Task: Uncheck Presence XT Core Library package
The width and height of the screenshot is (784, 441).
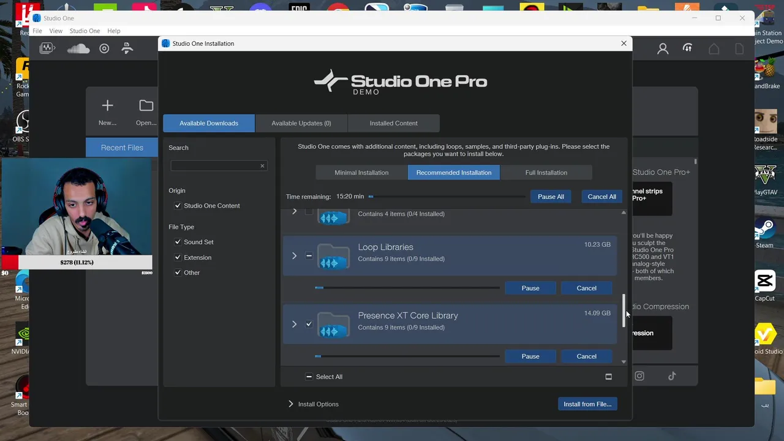Action: (309, 324)
